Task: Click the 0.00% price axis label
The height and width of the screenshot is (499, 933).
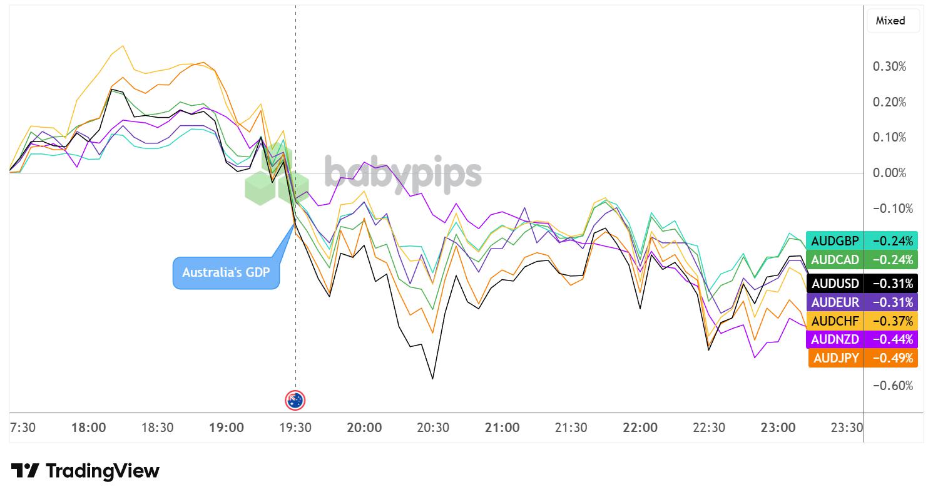Action: click(x=889, y=173)
